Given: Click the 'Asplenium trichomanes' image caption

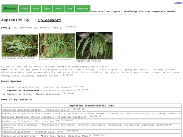Looking at the screenshot, I should point(55,59).
